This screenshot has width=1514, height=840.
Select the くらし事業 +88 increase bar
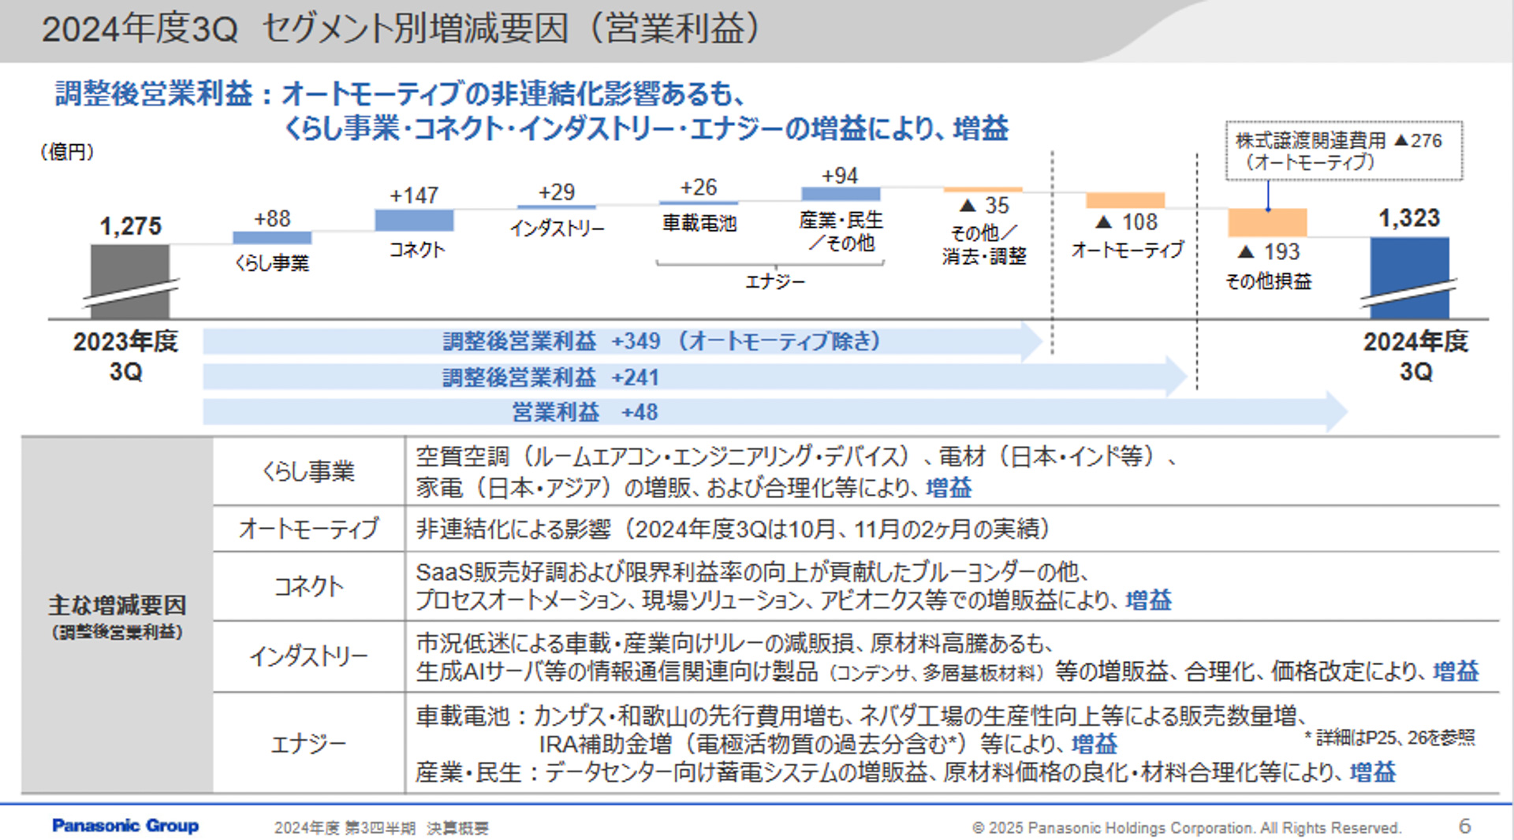[272, 236]
